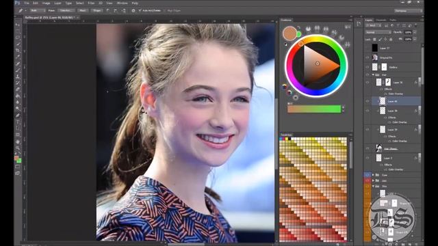
Task: Select the Eyedropper tool in the toolbar
Action: [18, 57]
